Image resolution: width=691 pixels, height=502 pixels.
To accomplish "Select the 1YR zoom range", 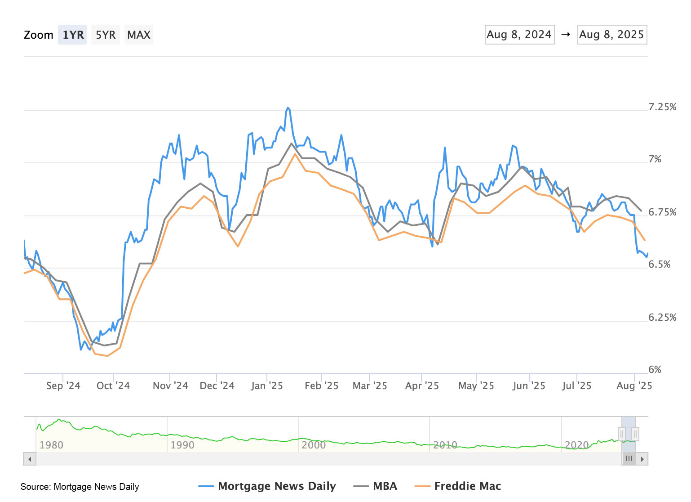I will [72, 35].
